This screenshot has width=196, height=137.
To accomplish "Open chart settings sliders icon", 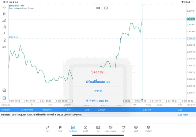I will [x=4, y=27].
